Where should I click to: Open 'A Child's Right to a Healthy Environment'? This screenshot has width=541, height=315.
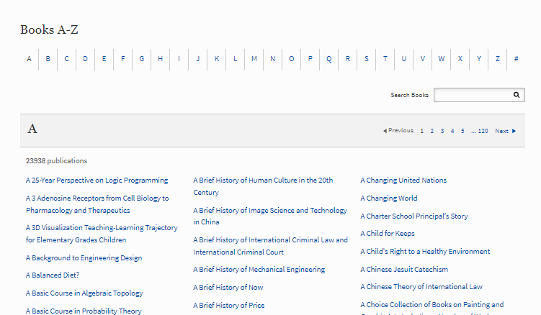(x=425, y=252)
